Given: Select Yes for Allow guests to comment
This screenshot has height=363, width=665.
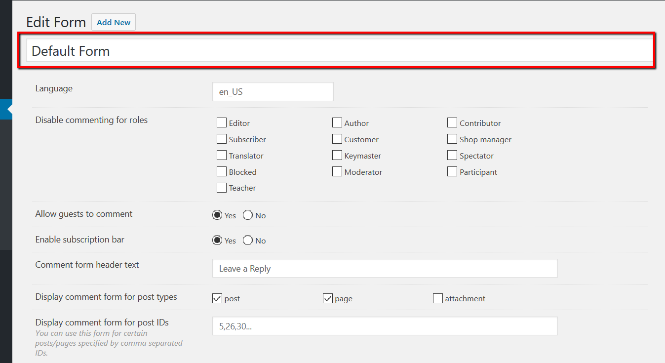Looking at the screenshot, I should pyautogui.click(x=217, y=215).
